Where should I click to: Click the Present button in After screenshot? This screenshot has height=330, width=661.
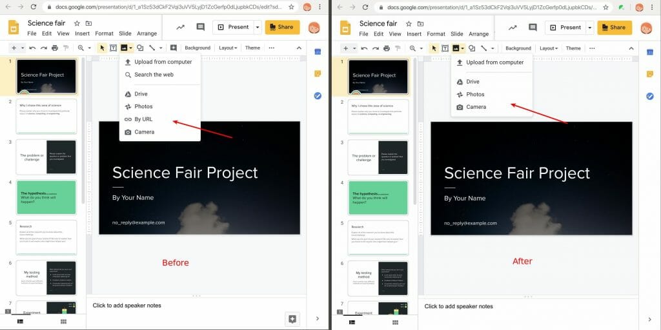565,27
